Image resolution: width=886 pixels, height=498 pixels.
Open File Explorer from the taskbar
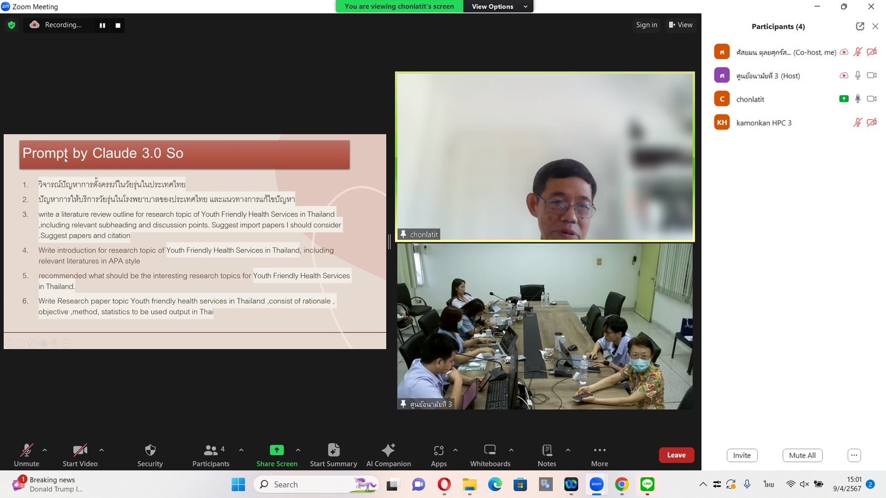click(x=469, y=485)
